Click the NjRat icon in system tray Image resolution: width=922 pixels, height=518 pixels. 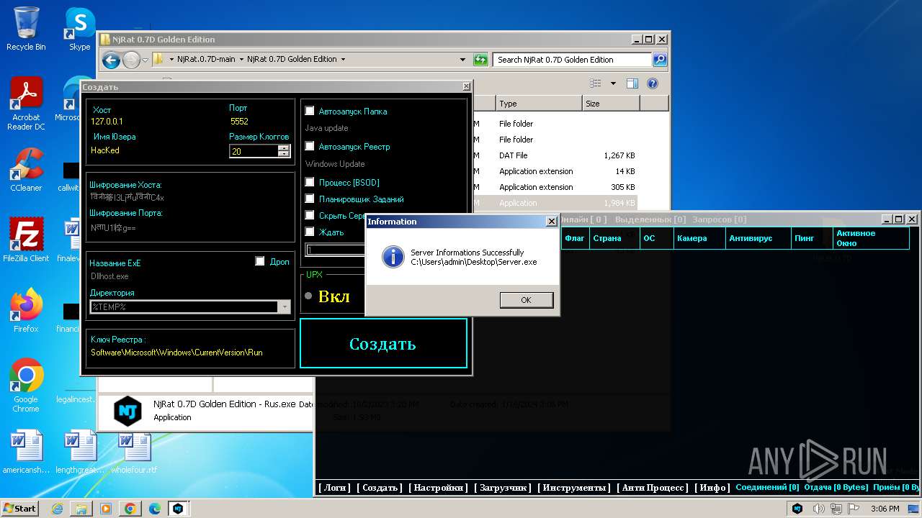click(797, 509)
